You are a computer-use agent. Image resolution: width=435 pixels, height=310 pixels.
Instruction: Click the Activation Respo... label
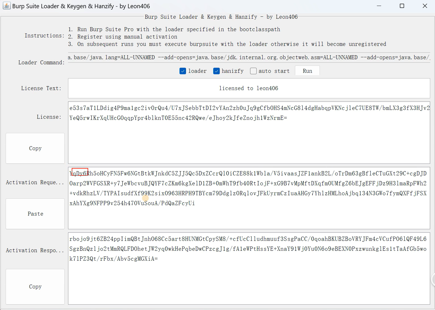(35, 250)
